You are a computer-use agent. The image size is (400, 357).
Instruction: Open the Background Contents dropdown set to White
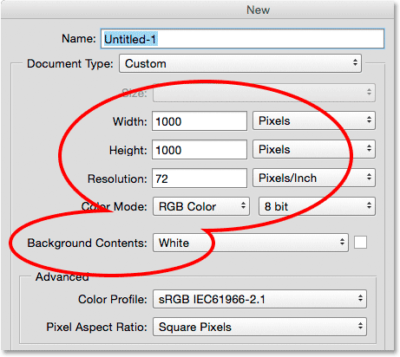tap(251, 243)
